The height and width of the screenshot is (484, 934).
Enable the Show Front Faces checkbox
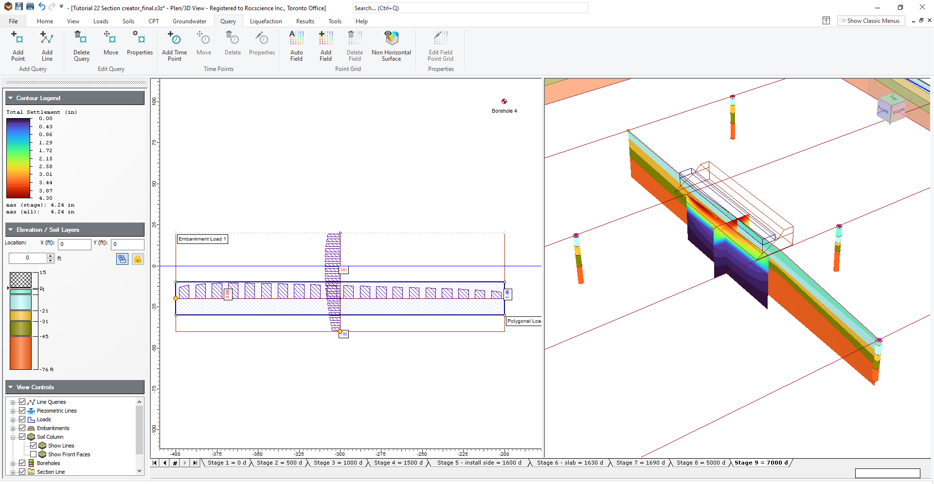coord(34,454)
